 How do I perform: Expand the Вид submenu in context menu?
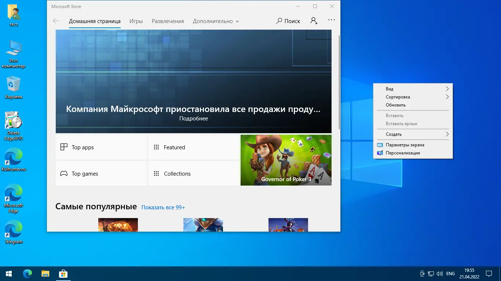(x=413, y=89)
